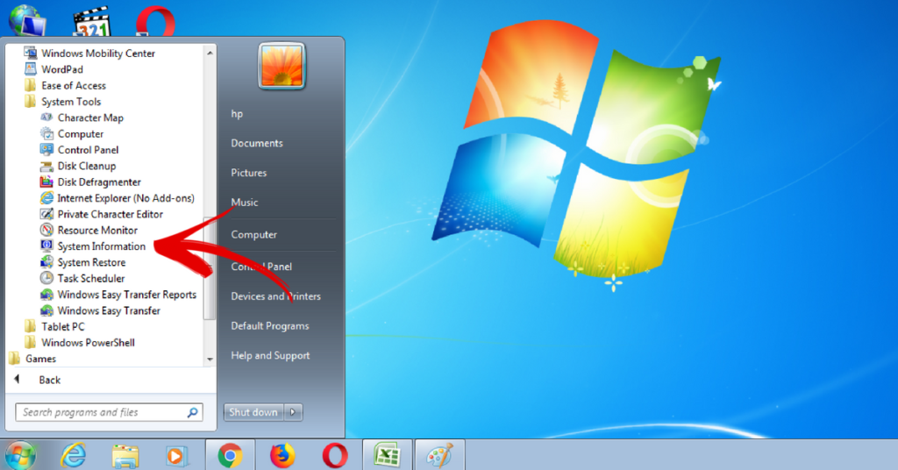Open Control Panel icon under System Tools
The width and height of the screenshot is (898, 470).
point(47,149)
